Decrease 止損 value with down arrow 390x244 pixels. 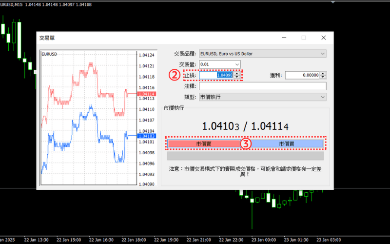pyautogui.click(x=237, y=77)
